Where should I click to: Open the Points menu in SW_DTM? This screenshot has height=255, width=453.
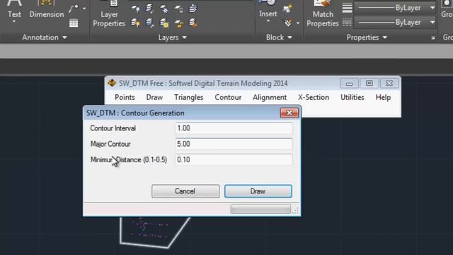(125, 98)
